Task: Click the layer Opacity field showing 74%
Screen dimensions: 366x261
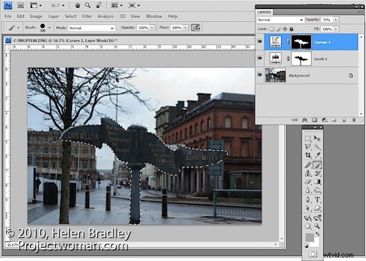Action: (327, 20)
